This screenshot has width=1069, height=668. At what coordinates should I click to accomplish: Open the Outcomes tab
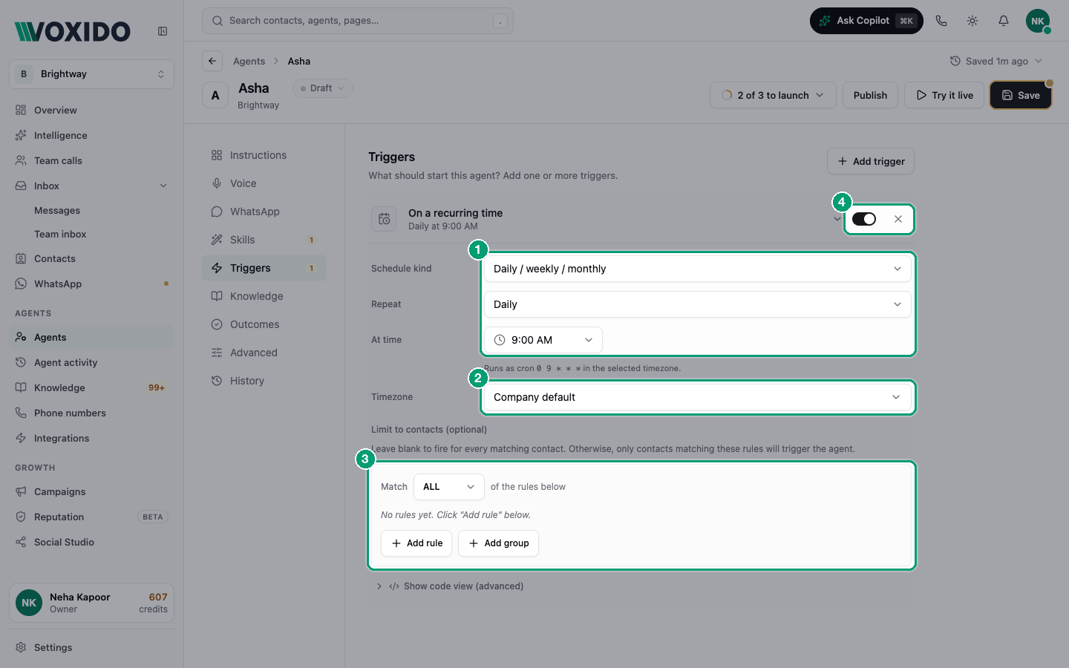click(x=264, y=324)
